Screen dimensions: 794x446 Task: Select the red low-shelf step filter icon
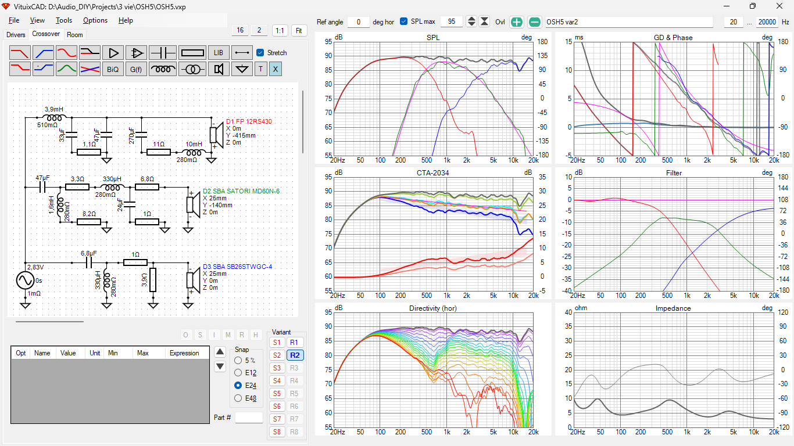pos(20,69)
